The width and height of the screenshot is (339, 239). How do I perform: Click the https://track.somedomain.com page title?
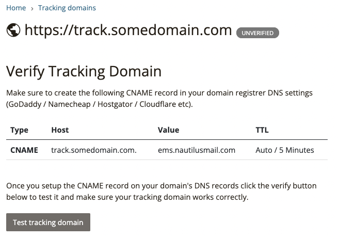tap(128, 30)
